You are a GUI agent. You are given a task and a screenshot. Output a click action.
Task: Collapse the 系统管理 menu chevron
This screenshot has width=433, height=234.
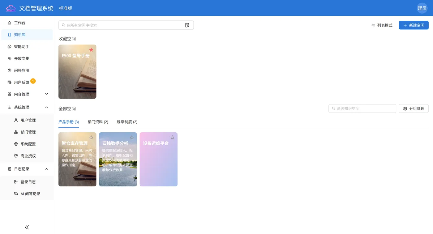click(x=47, y=107)
